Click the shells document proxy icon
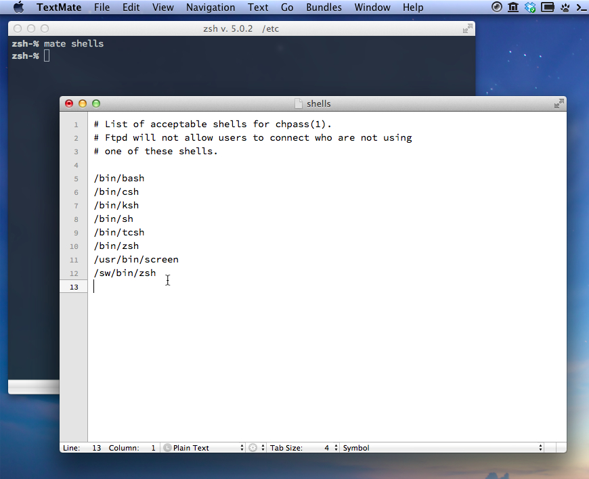The width and height of the screenshot is (589, 479). click(299, 104)
